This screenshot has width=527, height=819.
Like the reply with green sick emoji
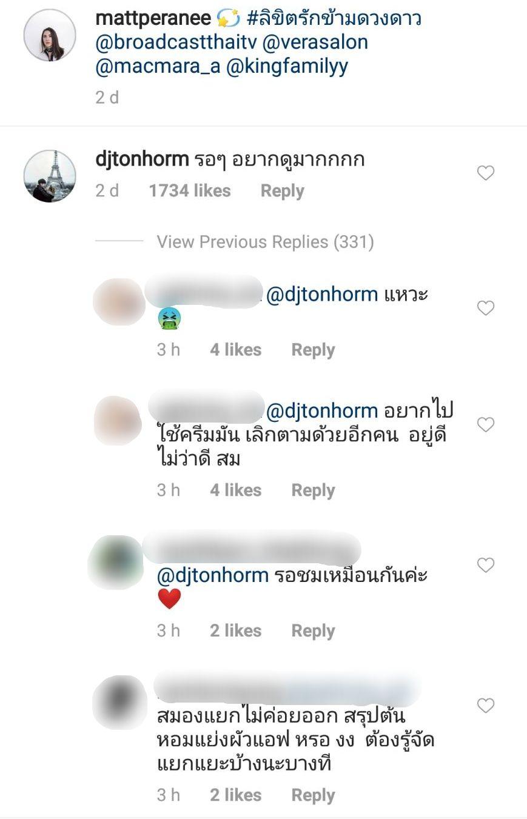coord(485,308)
